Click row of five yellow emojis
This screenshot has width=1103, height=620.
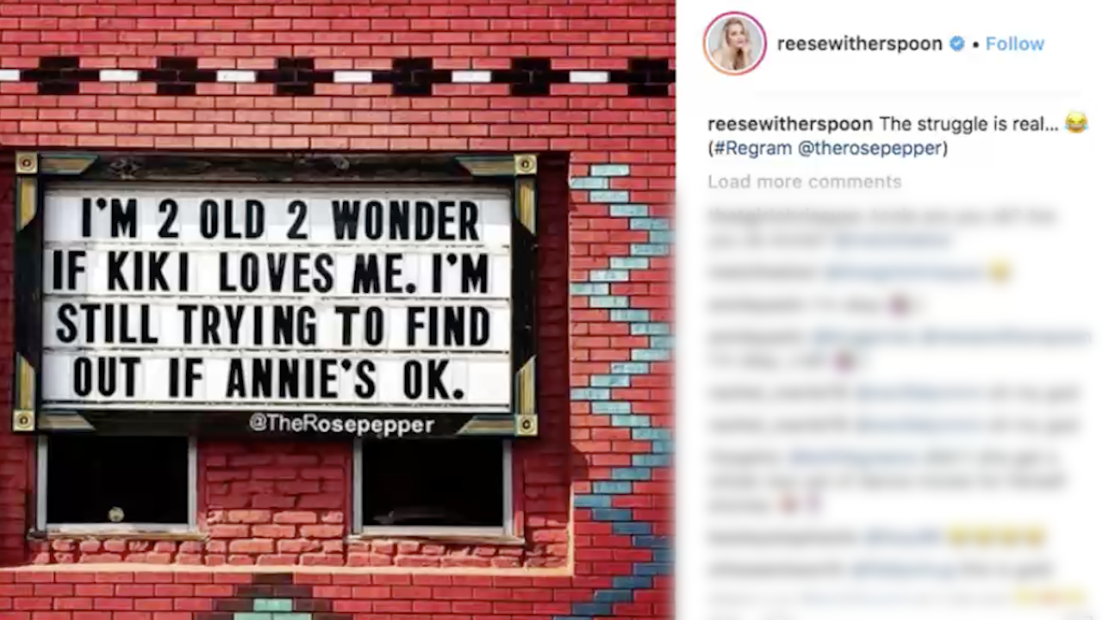tap(995, 537)
